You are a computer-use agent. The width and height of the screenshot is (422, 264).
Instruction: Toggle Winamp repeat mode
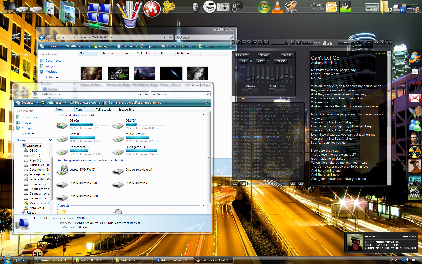coord(359,42)
